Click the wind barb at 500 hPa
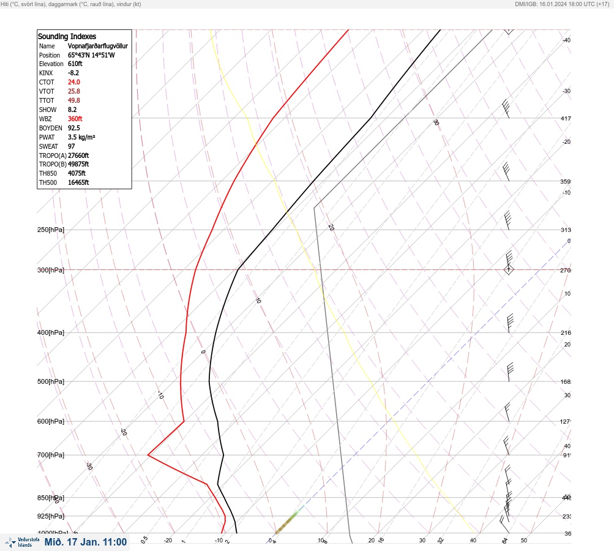Image resolution: width=614 pixels, height=551 pixels. click(x=510, y=372)
